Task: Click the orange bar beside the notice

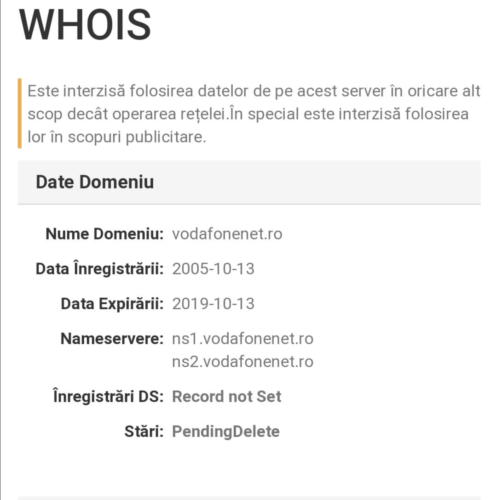Action: [x=20, y=114]
